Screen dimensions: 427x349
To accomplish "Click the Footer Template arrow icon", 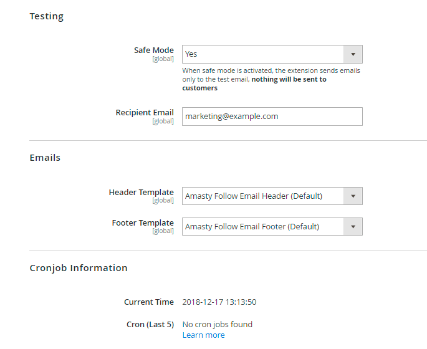I will point(353,227).
